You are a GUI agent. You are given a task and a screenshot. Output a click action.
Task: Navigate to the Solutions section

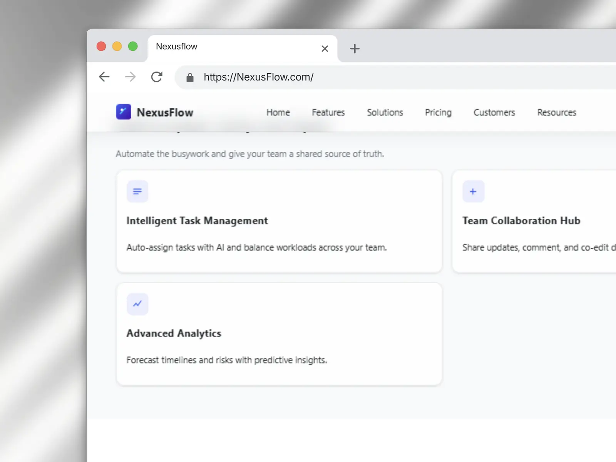tap(385, 112)
